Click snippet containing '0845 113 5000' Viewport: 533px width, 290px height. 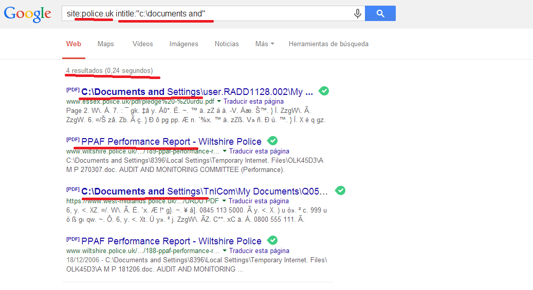[196, 215]
